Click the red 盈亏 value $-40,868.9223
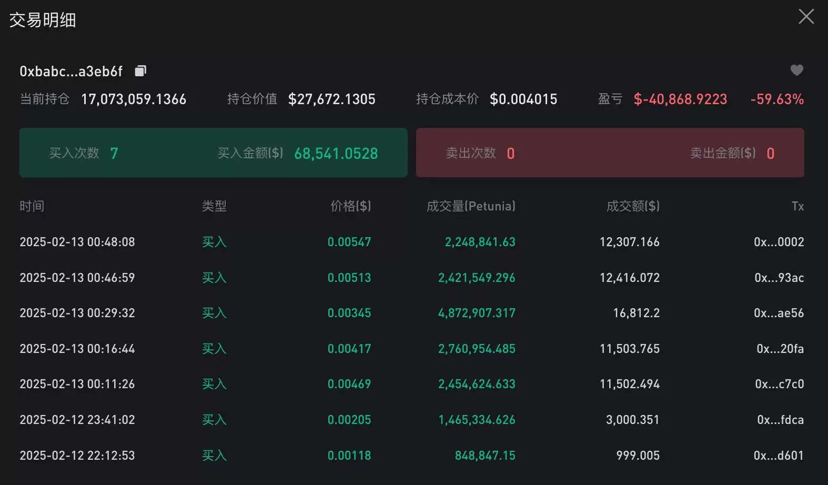The width and height of the screenshot is (828, 485). (680, 99)
